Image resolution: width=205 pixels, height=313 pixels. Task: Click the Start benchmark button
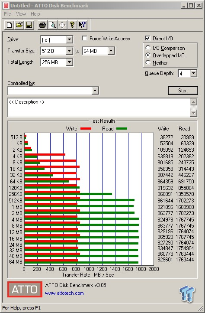(x=183, y=91)
